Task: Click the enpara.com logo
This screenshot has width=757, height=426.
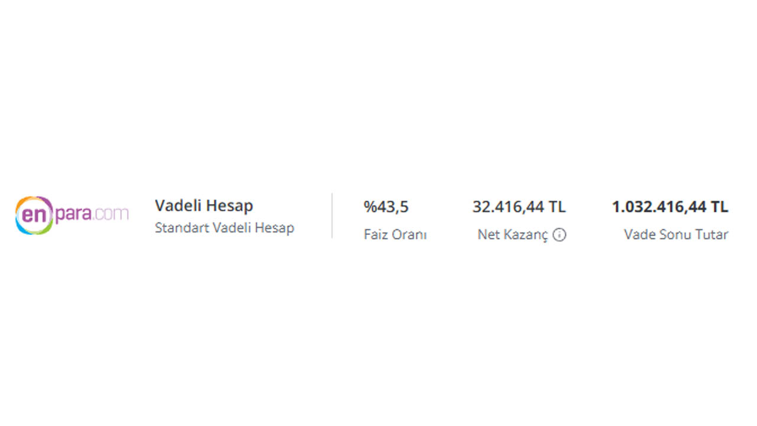Action: (x=72, y=215)
